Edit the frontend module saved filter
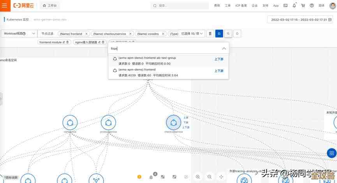 (x=64, y=42)
